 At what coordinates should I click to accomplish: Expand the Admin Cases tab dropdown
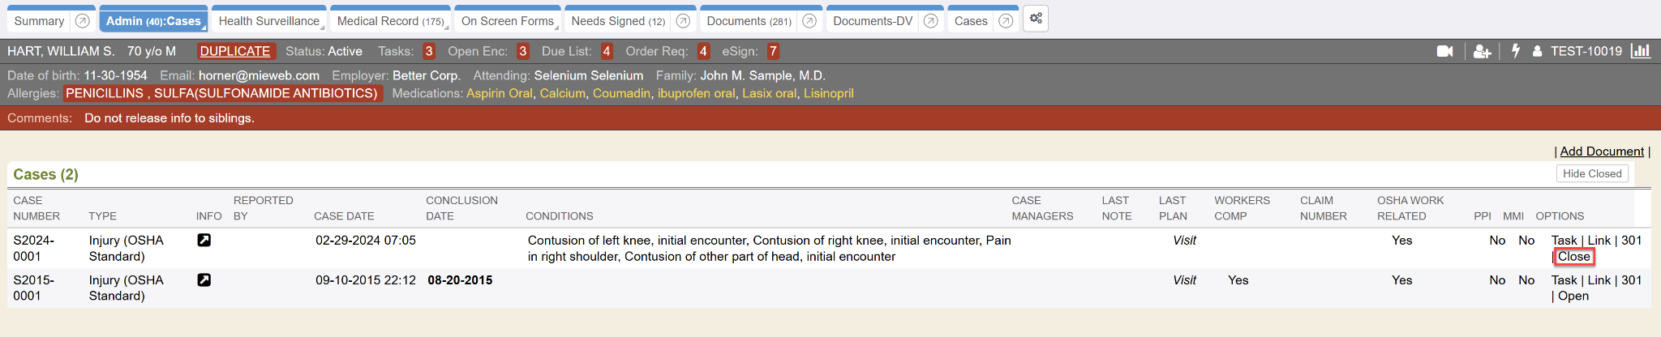pos(204,28)
